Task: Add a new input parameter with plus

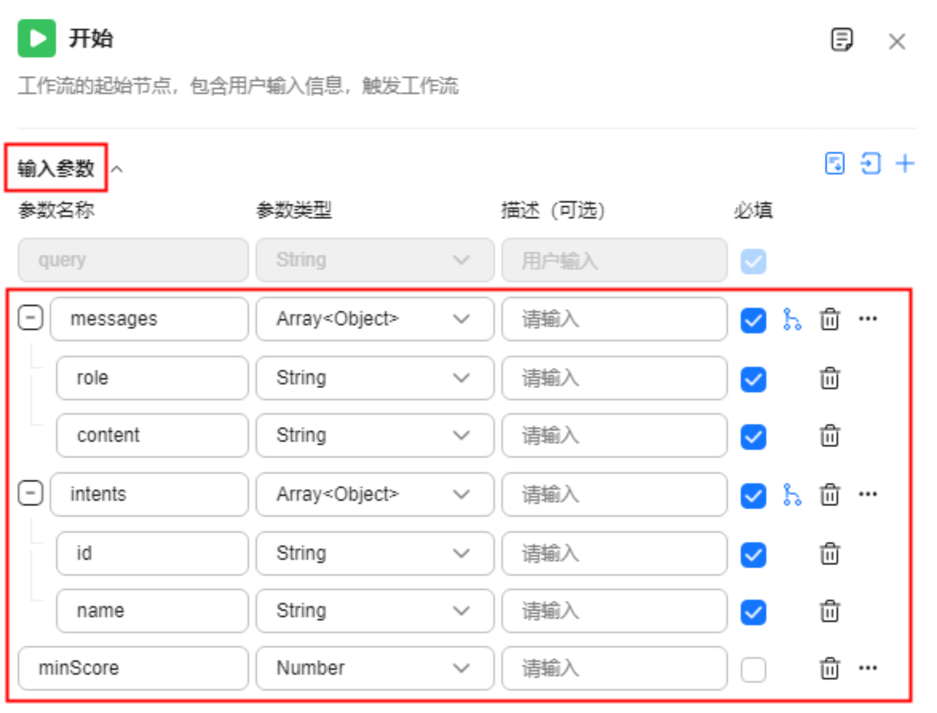Action: pyautogui.click(x=905, y=163)
